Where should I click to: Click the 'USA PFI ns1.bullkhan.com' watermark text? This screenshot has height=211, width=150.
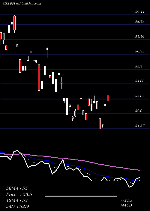point(22,4)
